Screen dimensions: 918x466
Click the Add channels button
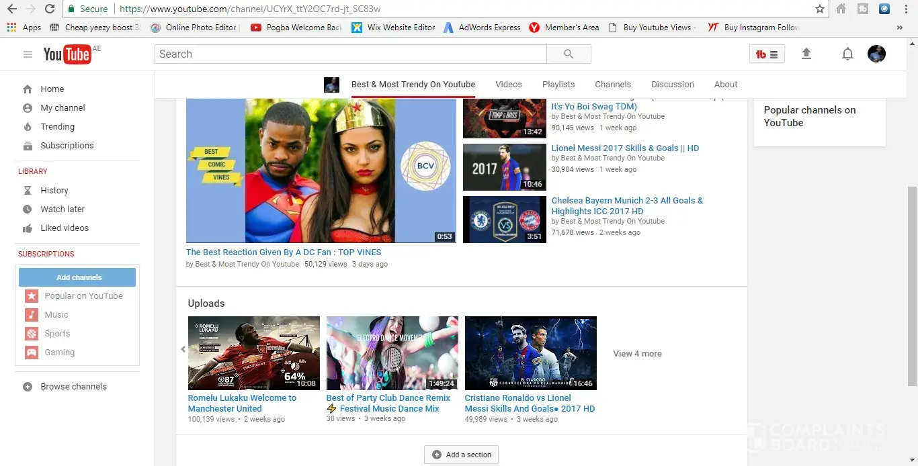point(77,277)
